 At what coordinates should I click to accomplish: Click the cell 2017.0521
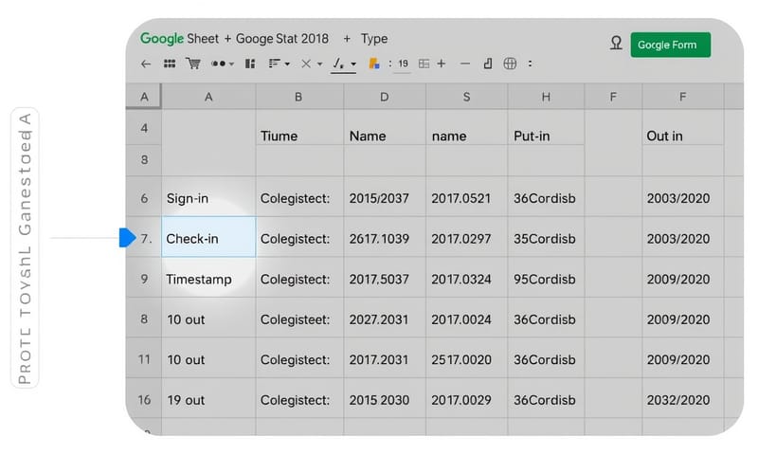pos(466,198)
